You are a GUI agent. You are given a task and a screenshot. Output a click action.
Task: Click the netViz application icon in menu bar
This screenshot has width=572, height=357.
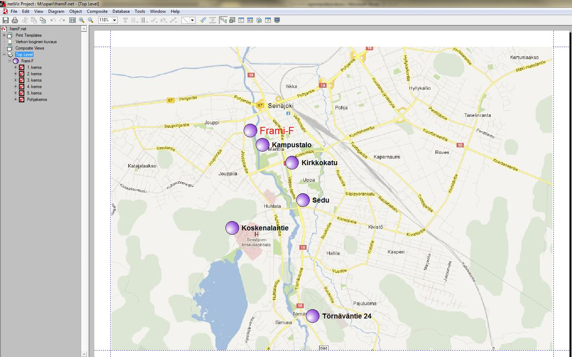pyautogui.click(x=5, y=11)
